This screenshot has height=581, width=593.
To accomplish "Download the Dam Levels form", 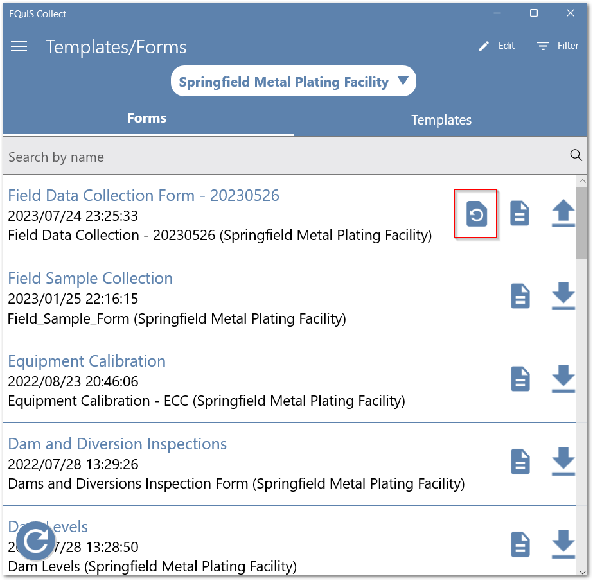I will pos(563,544).
